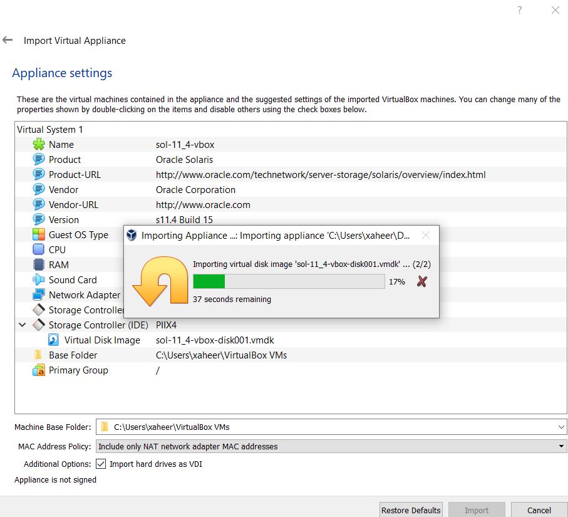Image resolution: width=568 pixels, height=517 pixels.
Task: Click the Primary Group icon
Action: click(x=39, y=370)
